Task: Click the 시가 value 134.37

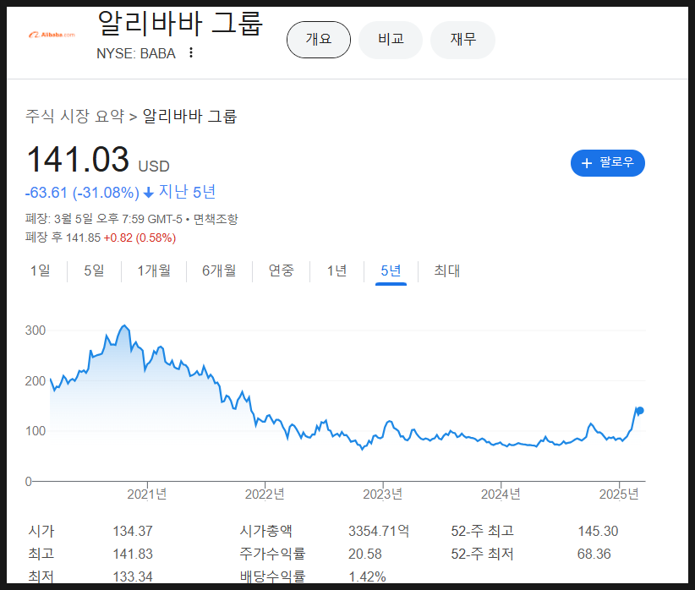Action: click(133, 531)
